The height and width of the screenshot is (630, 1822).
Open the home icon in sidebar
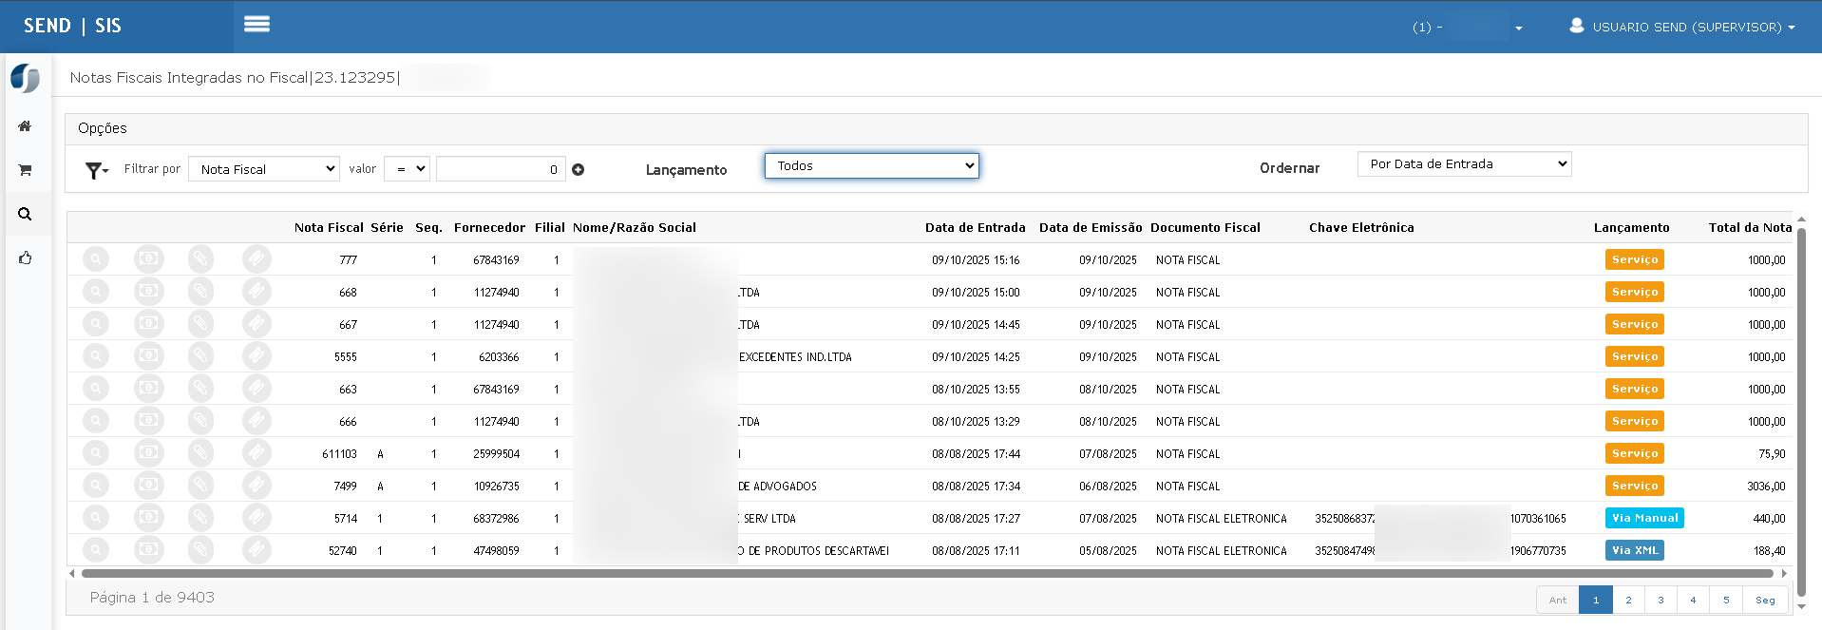pyautogui.click(x=25, y=126)
